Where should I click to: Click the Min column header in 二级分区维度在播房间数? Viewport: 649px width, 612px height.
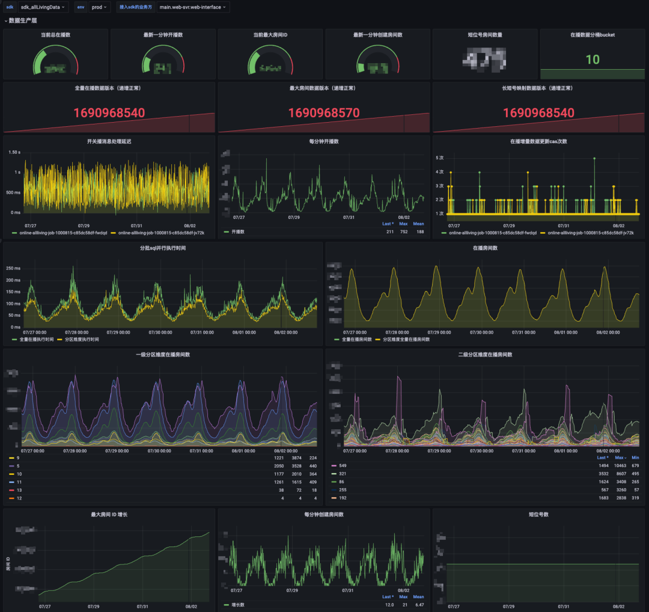click(x=635, y=457)
